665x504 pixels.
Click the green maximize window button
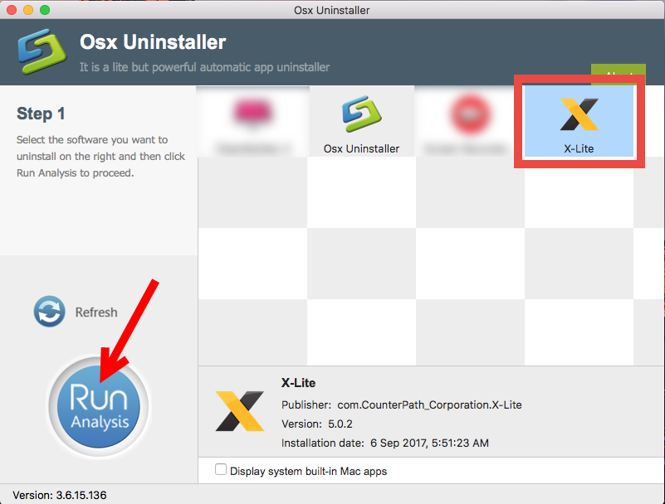pyautogui.click(x=45, y=10)
